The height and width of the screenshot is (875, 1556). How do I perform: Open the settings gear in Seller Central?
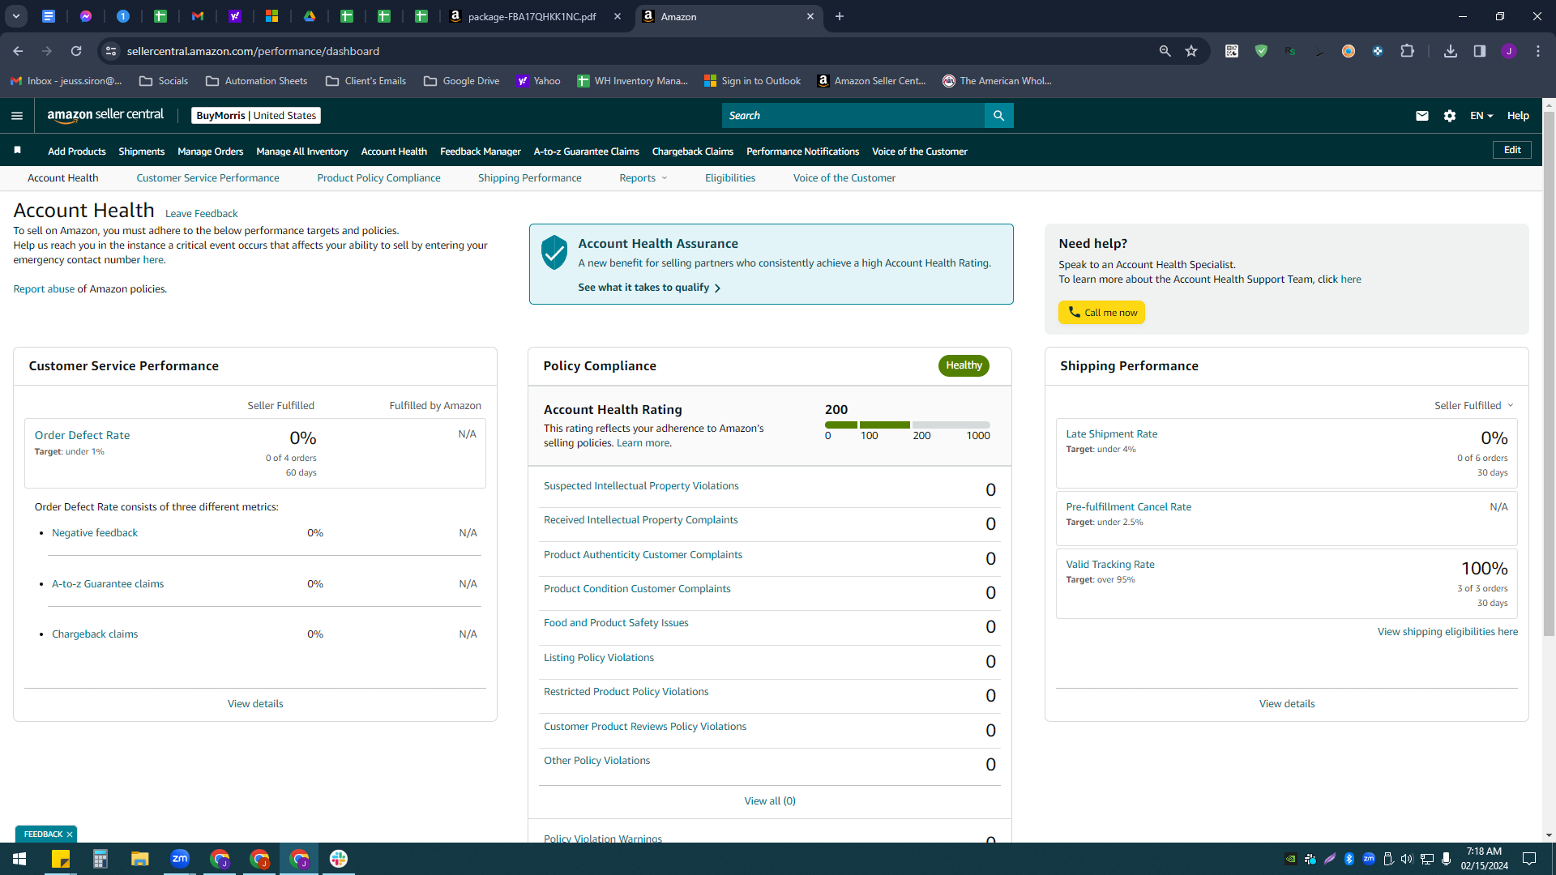(1450, 116)
